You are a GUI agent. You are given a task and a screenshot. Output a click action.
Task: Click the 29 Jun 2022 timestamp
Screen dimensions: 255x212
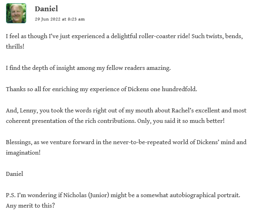pos(60,19)
